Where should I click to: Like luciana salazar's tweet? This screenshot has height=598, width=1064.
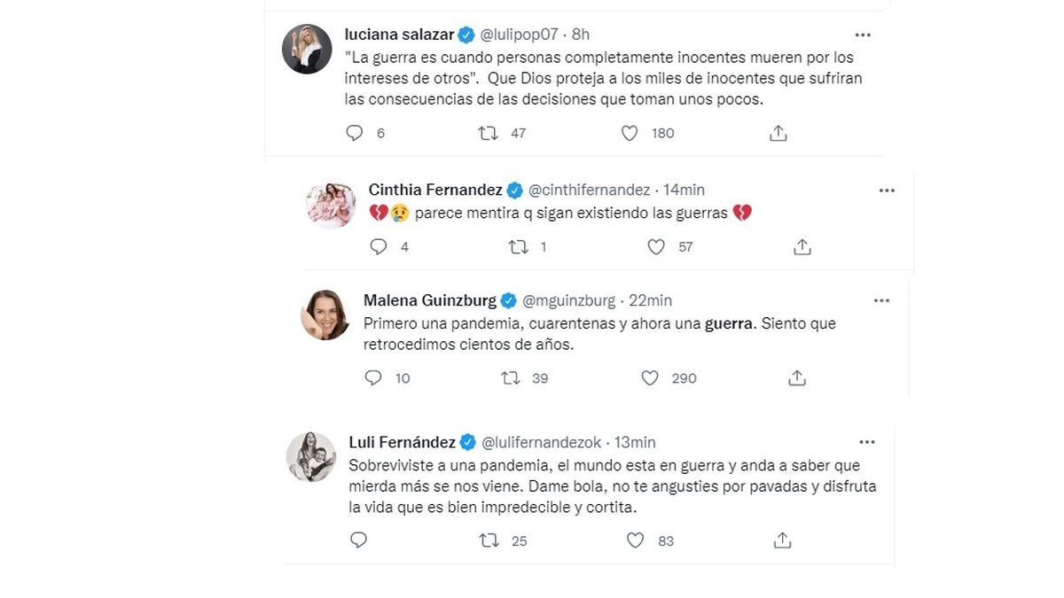[630, 133]
